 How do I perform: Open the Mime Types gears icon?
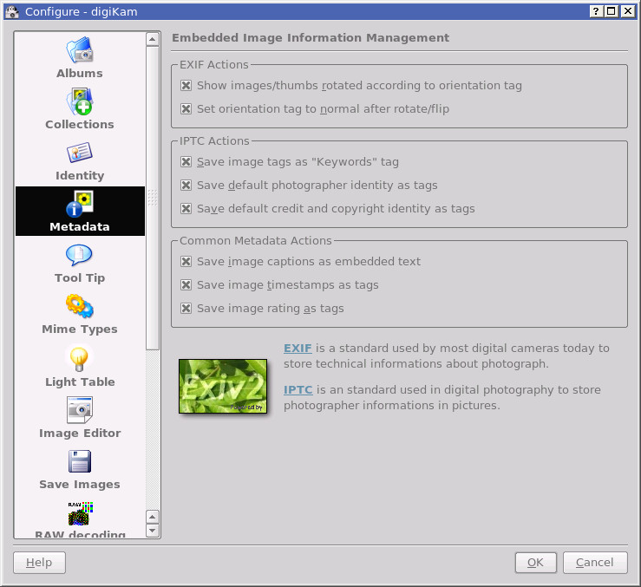point(80,306)
